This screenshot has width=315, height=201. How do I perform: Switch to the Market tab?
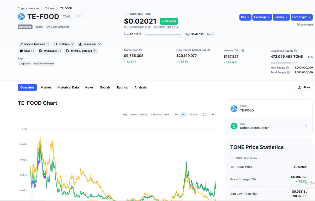click(x=46, y=87)
